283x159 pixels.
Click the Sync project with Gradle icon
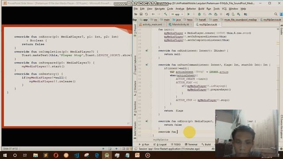[x=228, y=14]
